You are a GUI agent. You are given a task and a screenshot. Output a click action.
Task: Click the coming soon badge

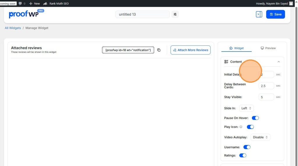point(8,3)
